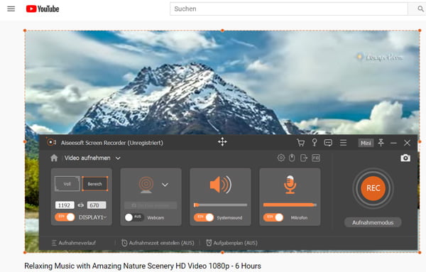The image size is (426, 272).
Task: Click the Aufnahmemodus button
Action: (373, 222)
